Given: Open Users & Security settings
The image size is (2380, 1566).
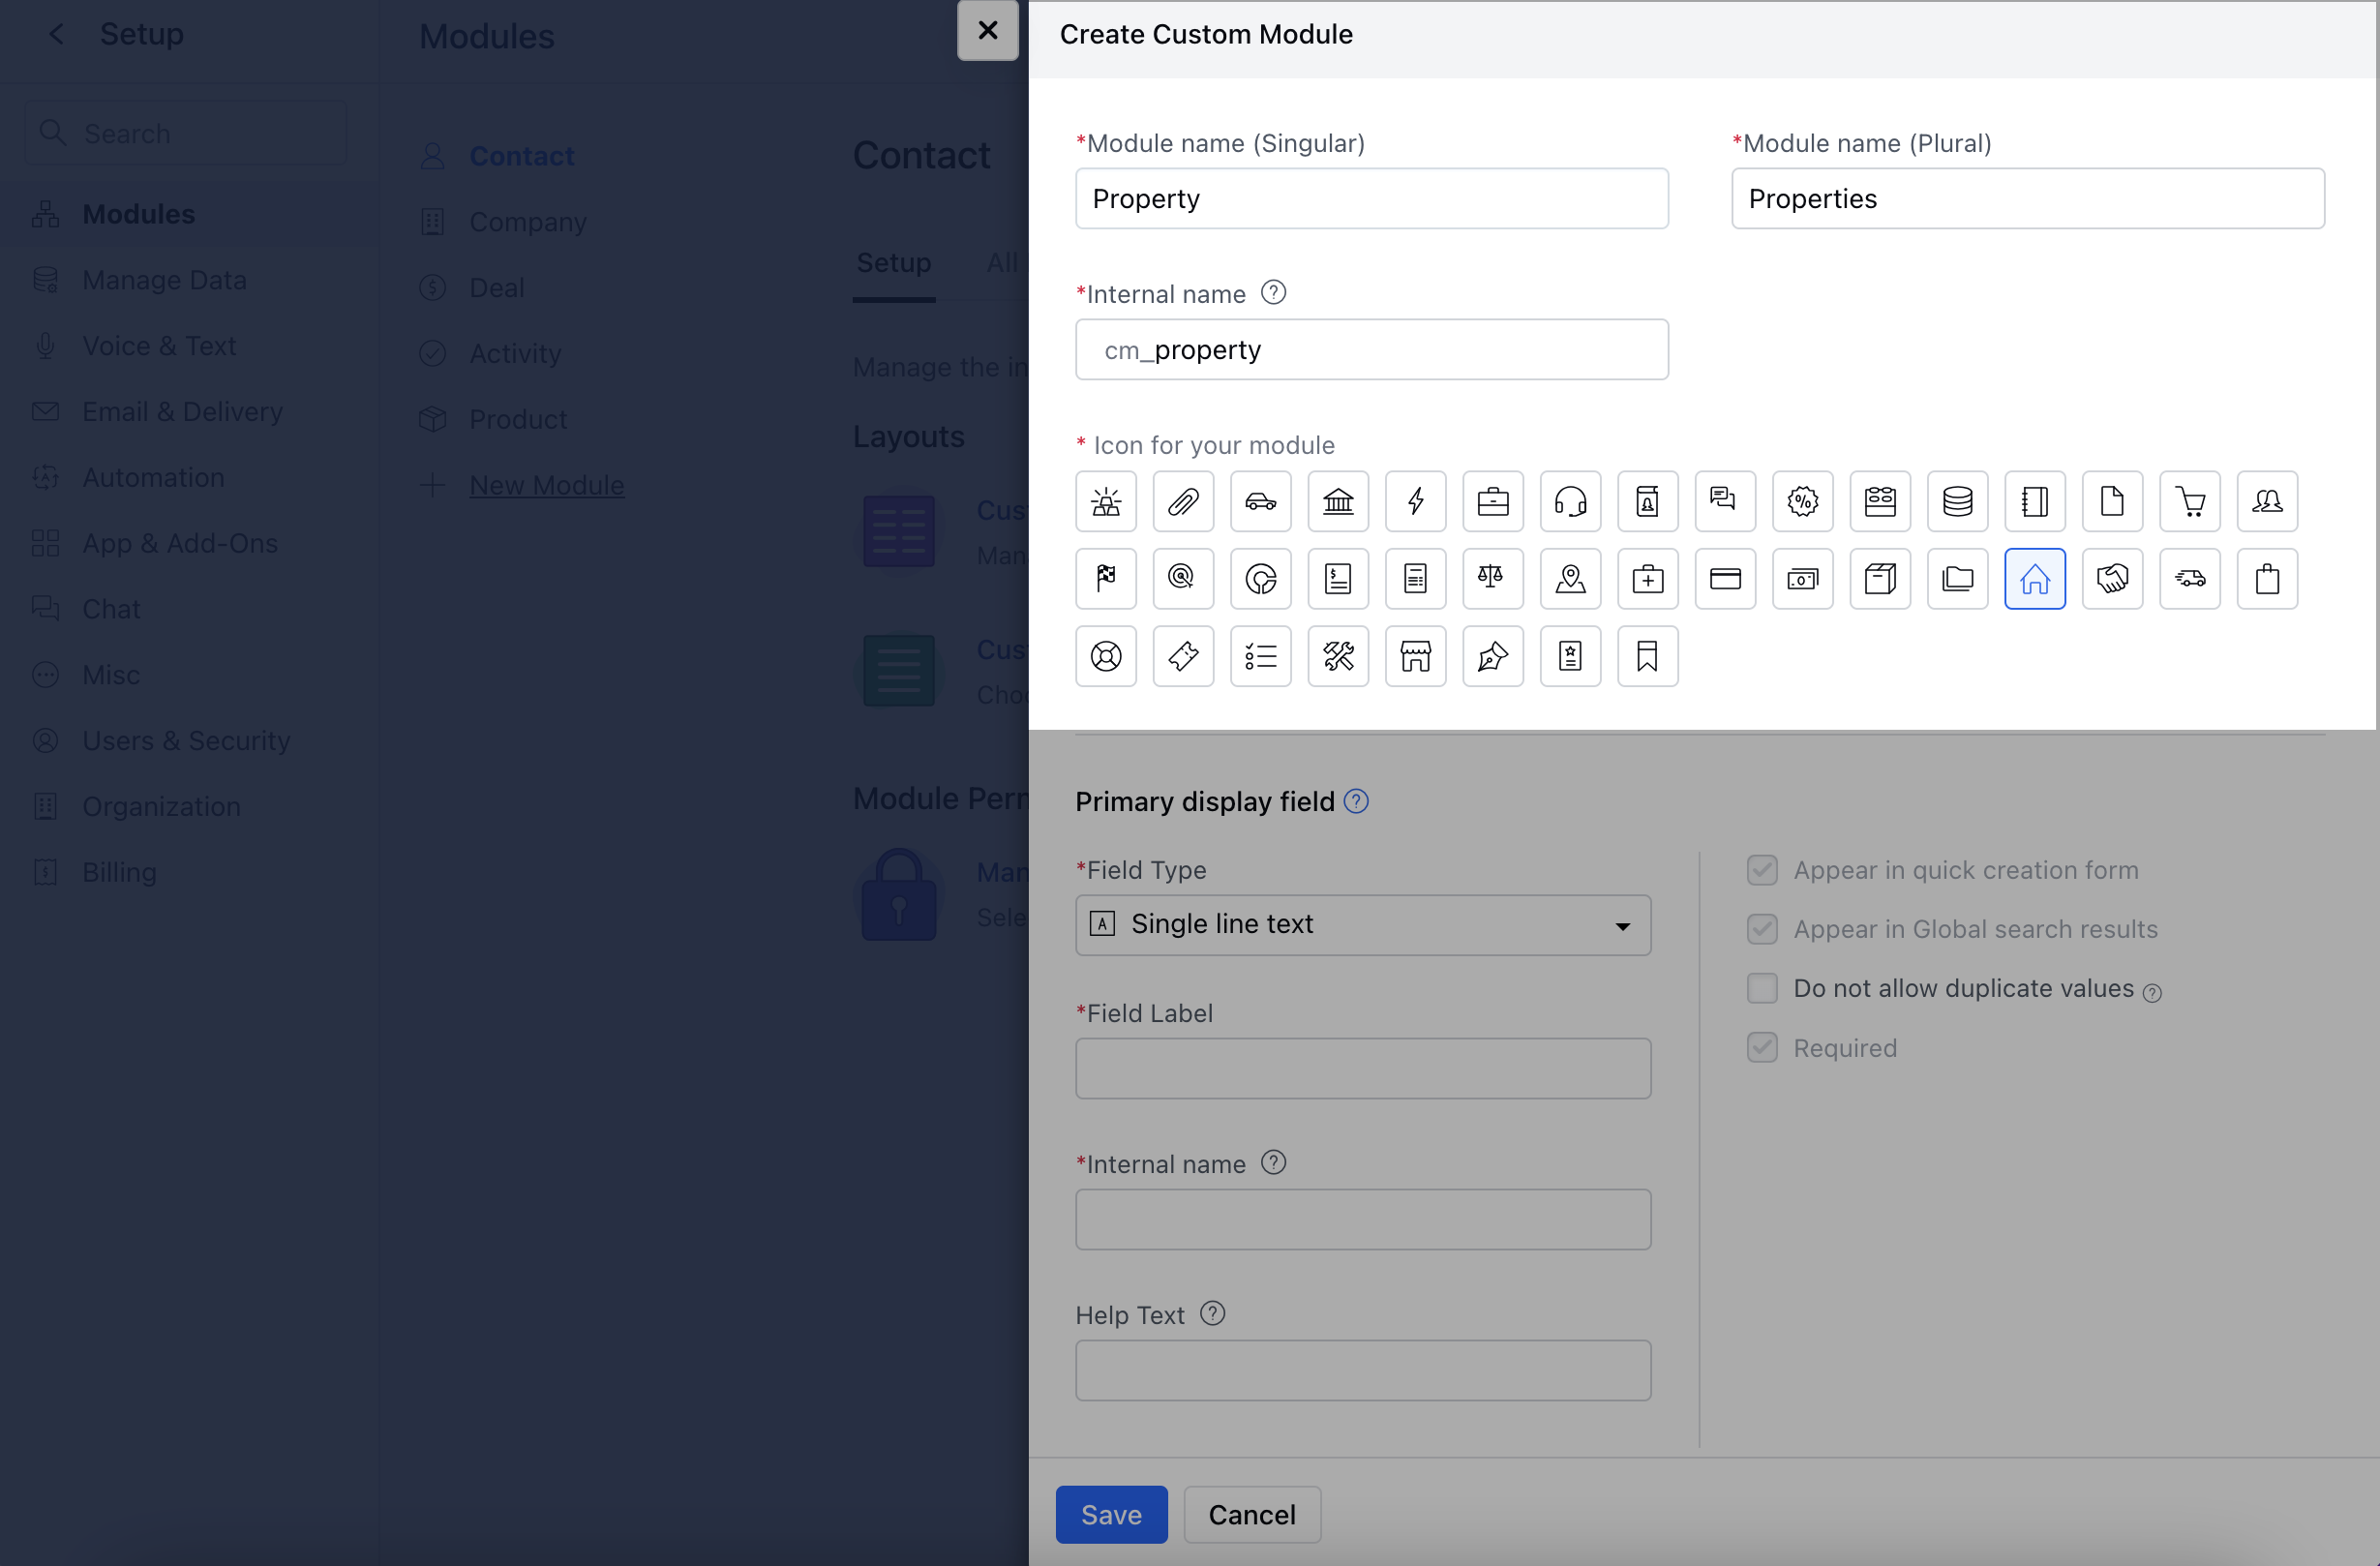Looking at the screenshot, I should pos(186,740).
